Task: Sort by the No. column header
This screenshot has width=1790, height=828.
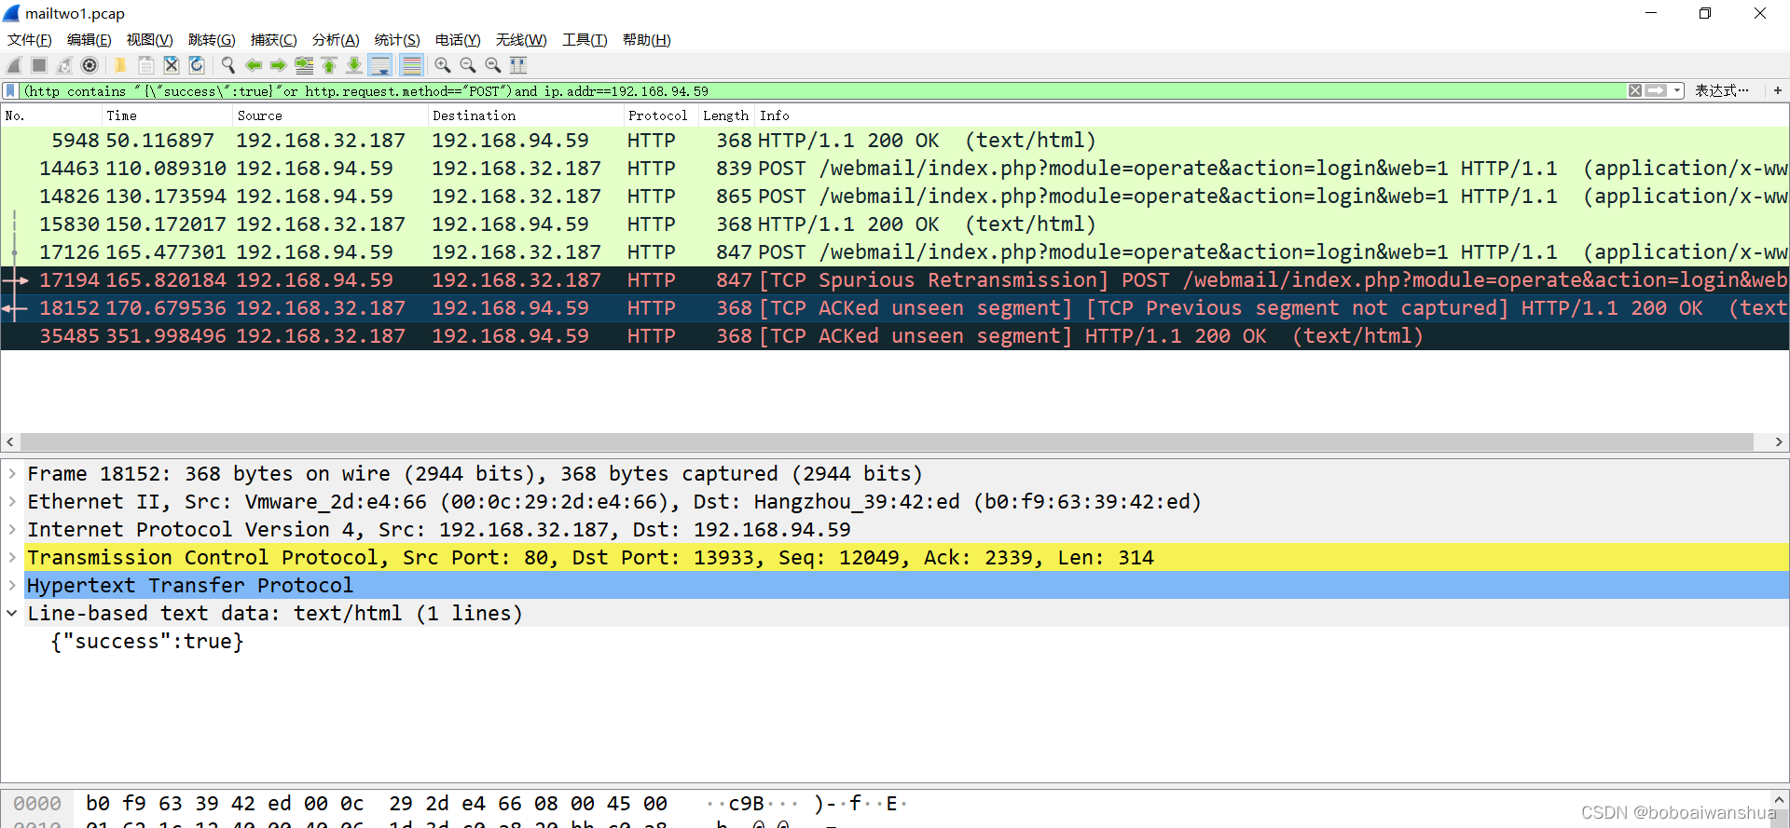Action: pyautogui.click(x=51, y=115)
